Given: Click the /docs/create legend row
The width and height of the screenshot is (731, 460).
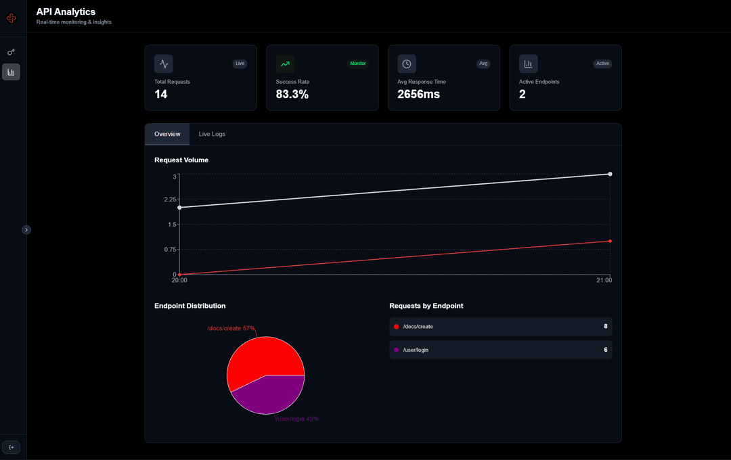Looking at the screenshot, I should click(x=500, y=326).
